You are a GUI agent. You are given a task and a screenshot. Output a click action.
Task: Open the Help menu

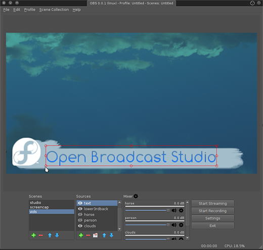point(76,10)
